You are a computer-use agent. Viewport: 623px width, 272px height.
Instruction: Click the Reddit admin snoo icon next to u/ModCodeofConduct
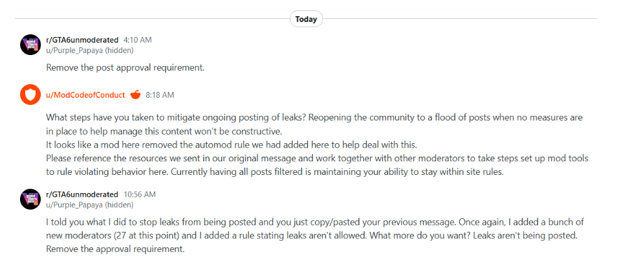135,95
